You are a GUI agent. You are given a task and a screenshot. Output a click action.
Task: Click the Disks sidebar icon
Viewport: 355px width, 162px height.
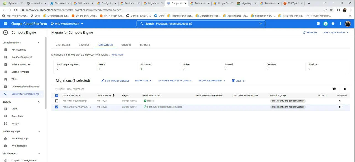pyautogui.click(x=6, y=109)
